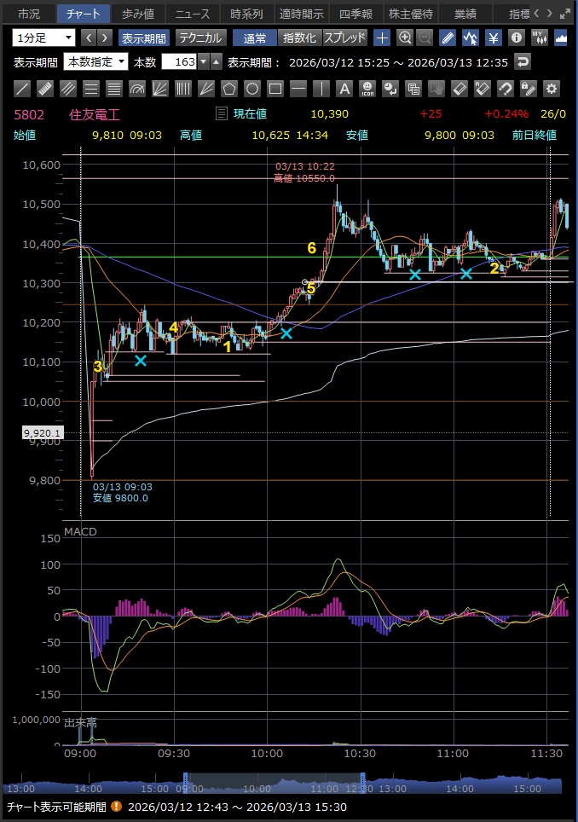Click the 表示期間 button
The height and width of the screenshot is (822, 578).
coord(144,38)
